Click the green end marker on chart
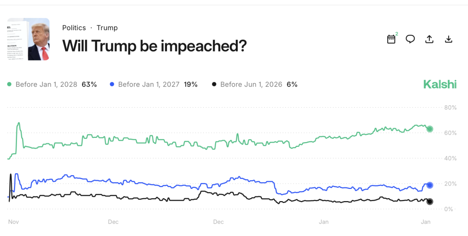Image resolution: width=468 pixels, height=236 pixels. (x=429, y=129)
